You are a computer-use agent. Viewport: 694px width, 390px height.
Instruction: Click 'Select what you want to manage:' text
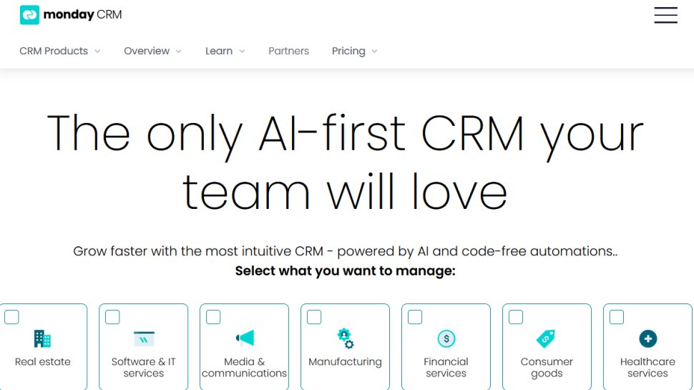point(346,270)
